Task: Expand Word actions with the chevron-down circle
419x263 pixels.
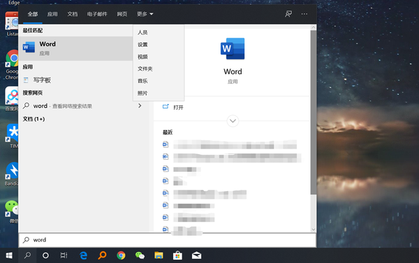Action: click(x=233, y=121)
